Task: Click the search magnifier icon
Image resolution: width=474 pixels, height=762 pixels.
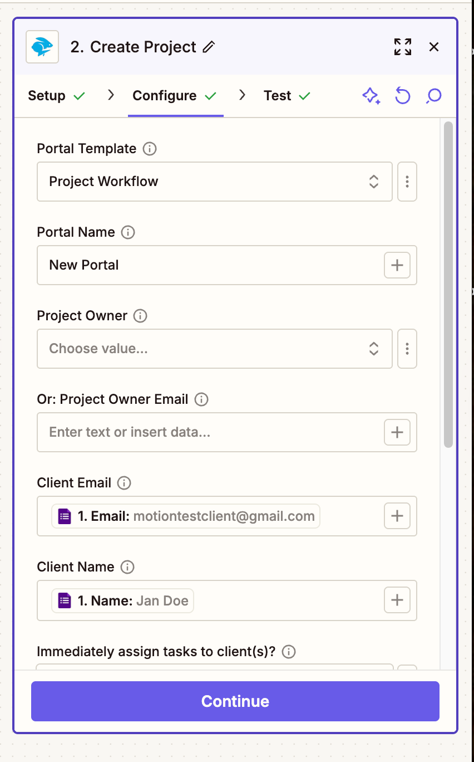Action: (433, 96)
